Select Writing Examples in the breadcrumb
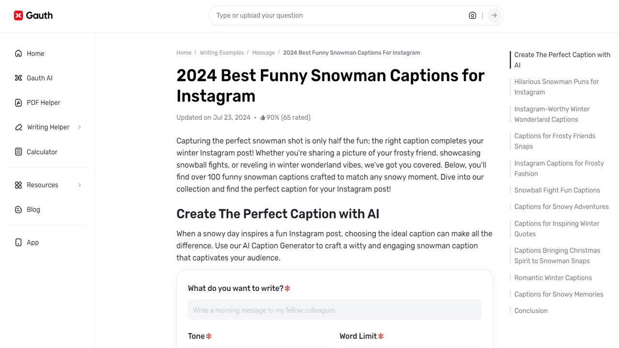Screen dimensions: 619x348 pyautogui.click(x=221, y=52)
